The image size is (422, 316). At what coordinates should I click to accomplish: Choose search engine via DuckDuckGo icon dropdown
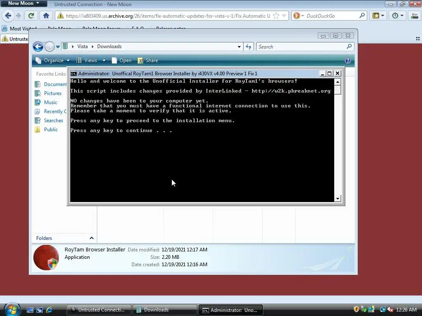click(x=298, y=16)
